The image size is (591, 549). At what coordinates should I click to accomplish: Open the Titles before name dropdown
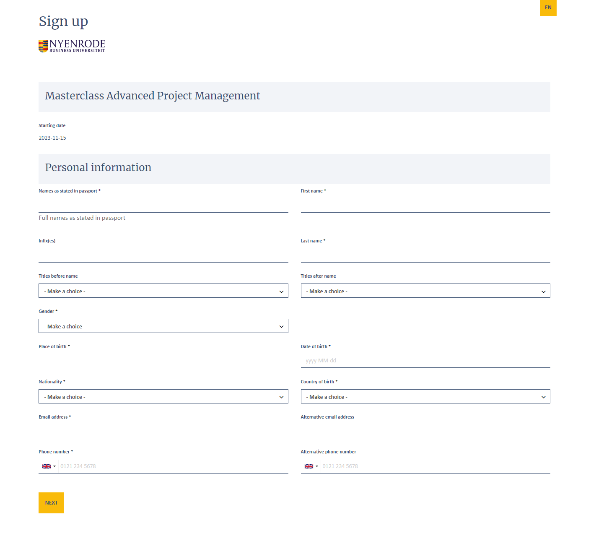[163, 291]
